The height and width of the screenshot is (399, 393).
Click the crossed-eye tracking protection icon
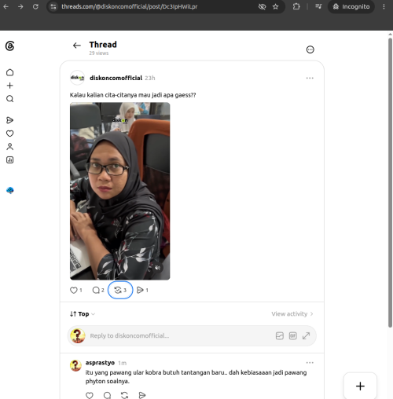pos(262,6)
